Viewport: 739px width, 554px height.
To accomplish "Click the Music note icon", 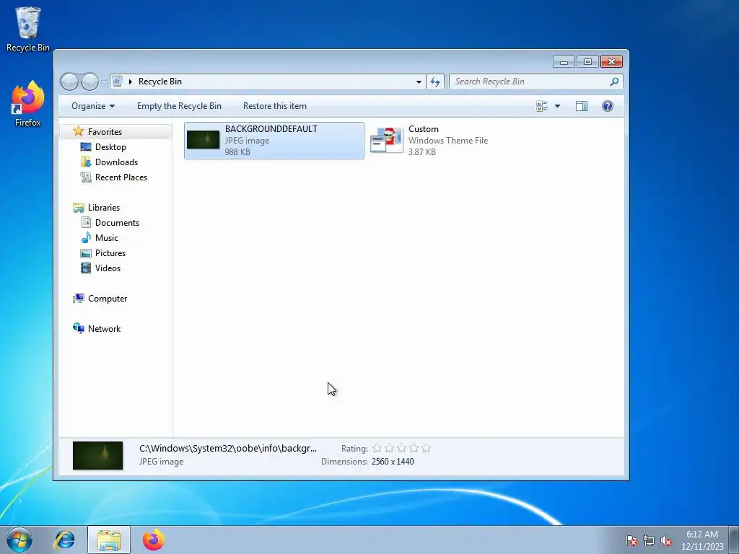I will tap(86, 237).
